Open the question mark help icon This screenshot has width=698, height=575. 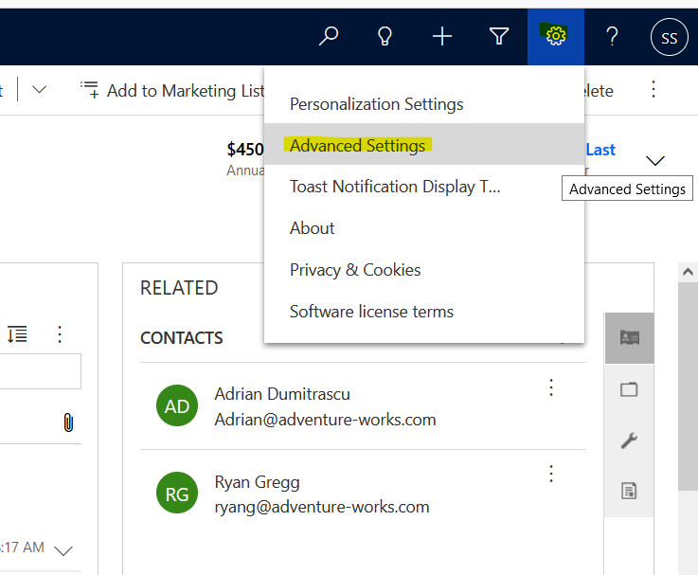[613, 37]
